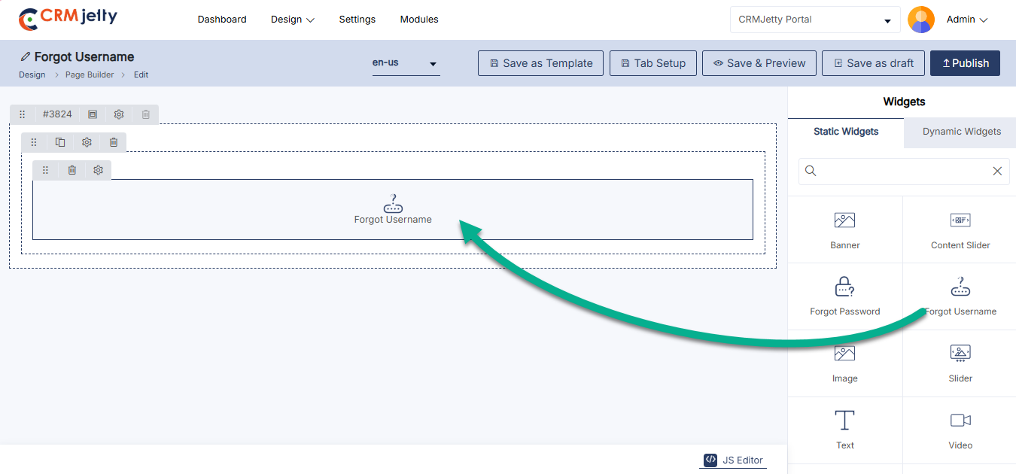Expand the Design menu dropdown

click(x=292, y=20)
